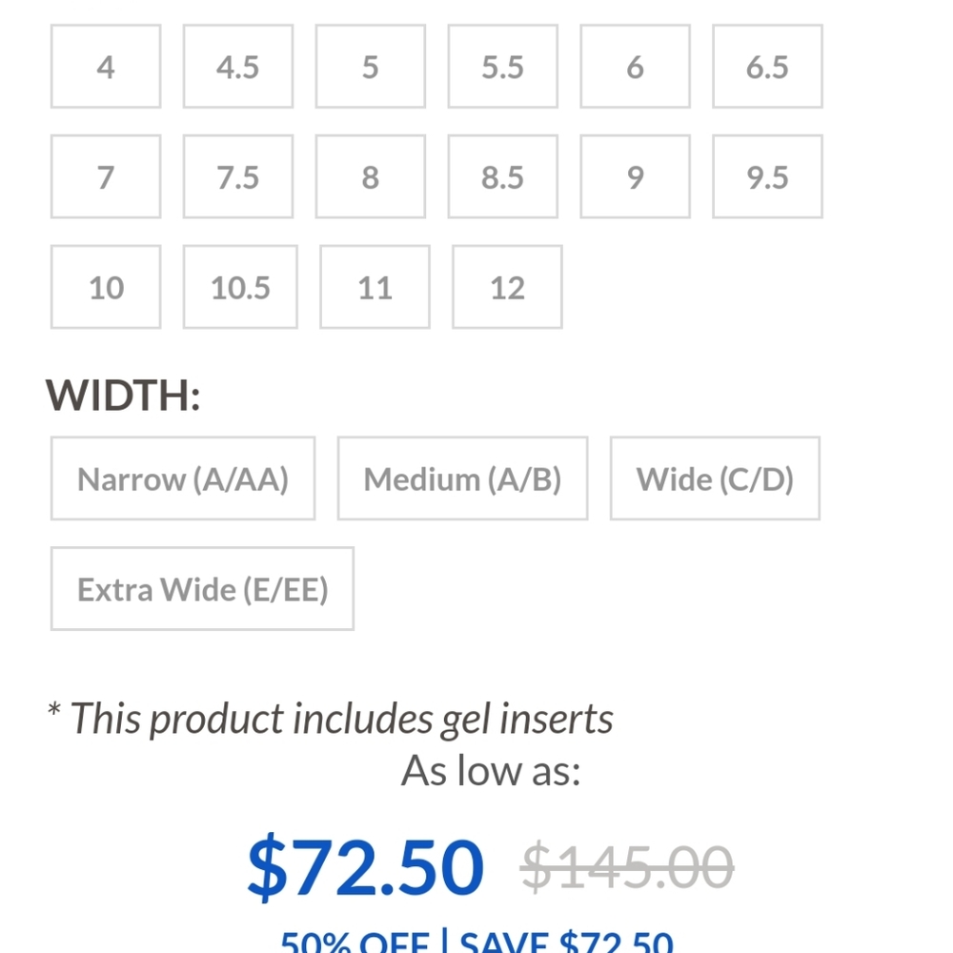Choose size 4.5 option
Screen dimensions: 953x953
238,67
